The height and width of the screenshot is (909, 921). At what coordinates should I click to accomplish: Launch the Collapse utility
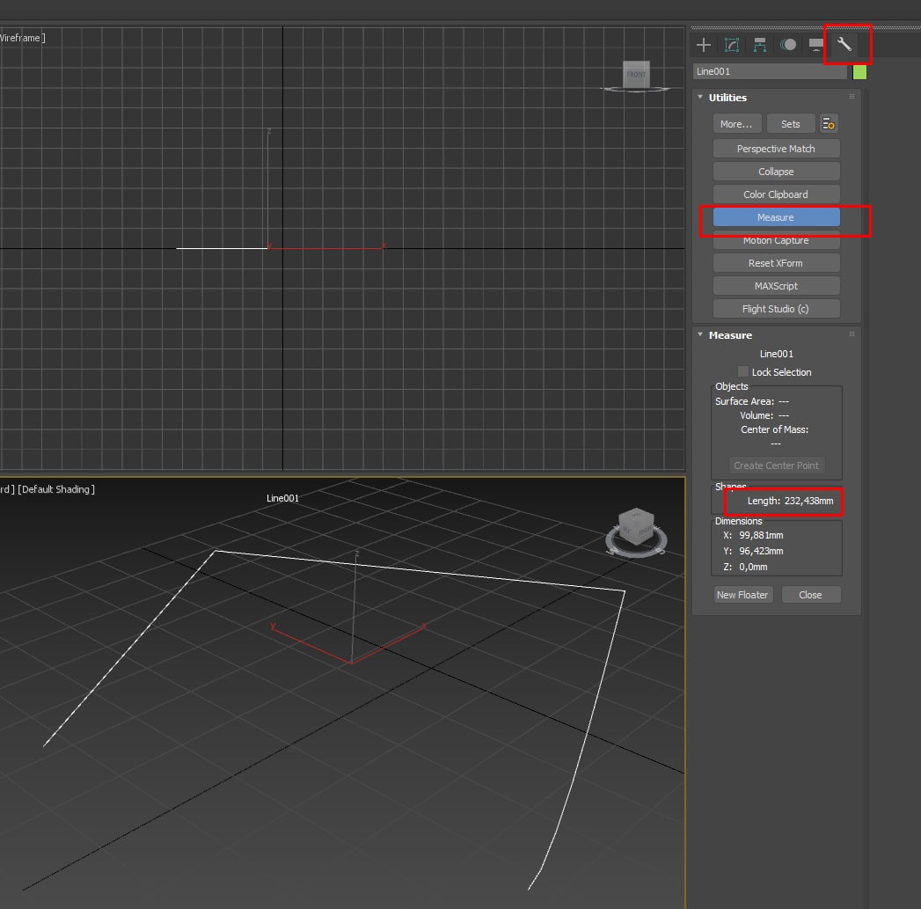776,172
